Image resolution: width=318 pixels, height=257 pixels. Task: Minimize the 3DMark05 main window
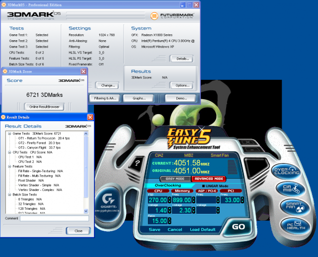(x=182, y=5)
